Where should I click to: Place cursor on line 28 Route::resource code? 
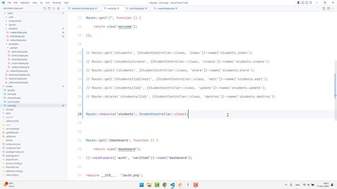(x=137, y=114)
